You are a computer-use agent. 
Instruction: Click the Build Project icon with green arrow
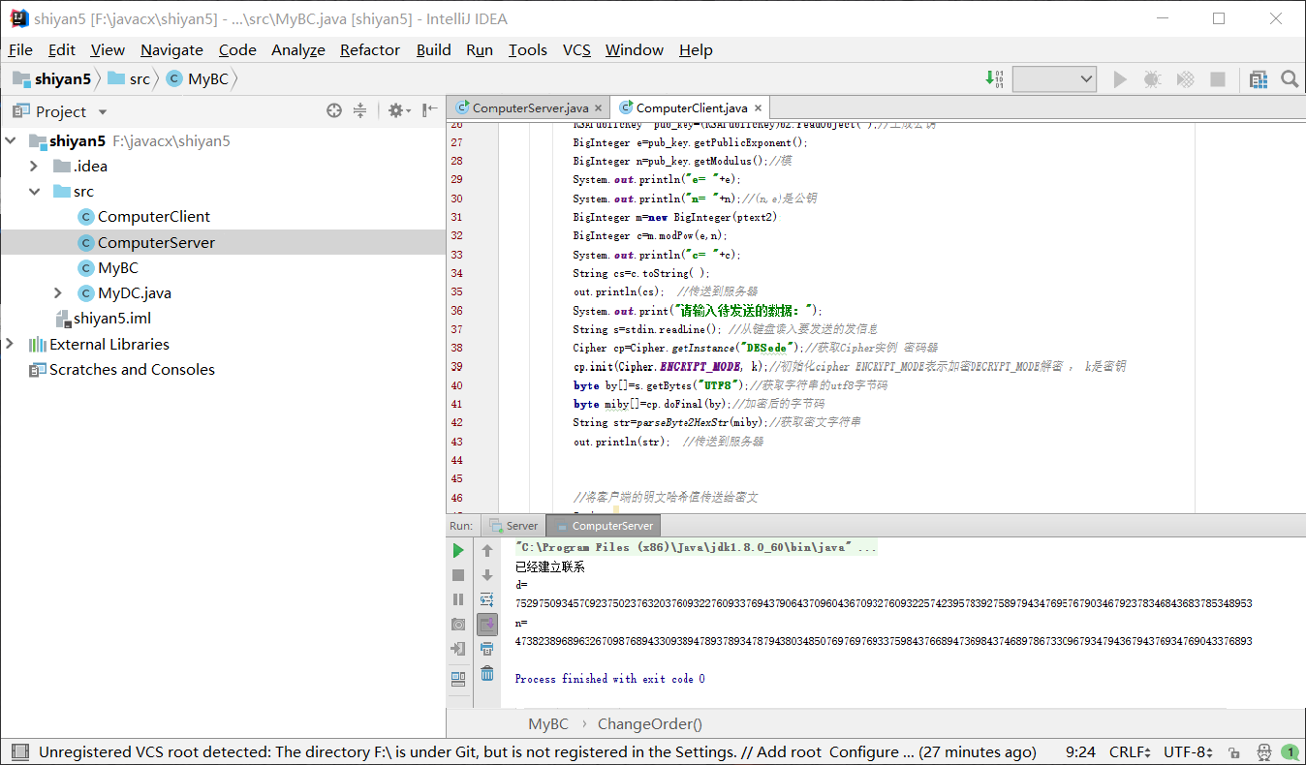(993, 79)
